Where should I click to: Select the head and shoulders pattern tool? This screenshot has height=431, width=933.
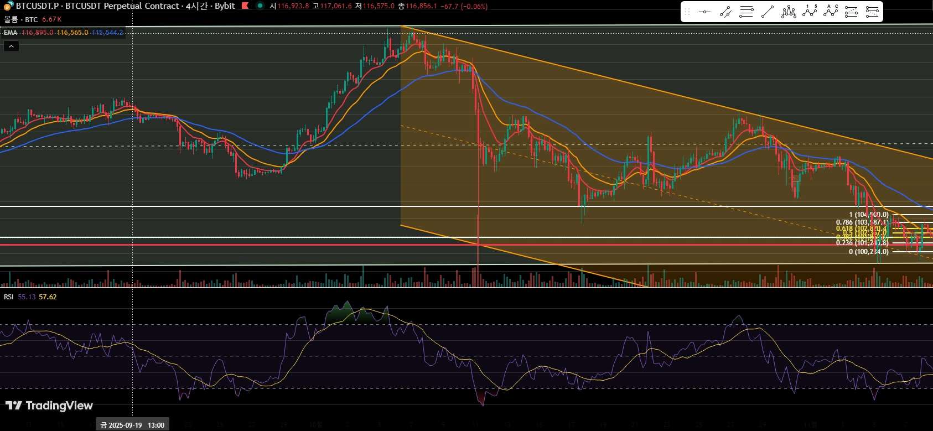tap(789, 12)
